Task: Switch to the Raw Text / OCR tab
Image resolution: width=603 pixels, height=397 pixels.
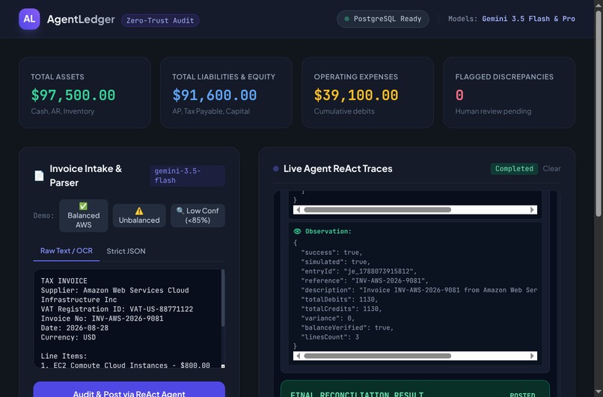Action: click(x=67, y=251)
